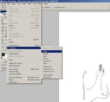This screenshot has height=102, width=110.
Task: Choose Stroke... in Edit menu
Action: coord(24,42)
